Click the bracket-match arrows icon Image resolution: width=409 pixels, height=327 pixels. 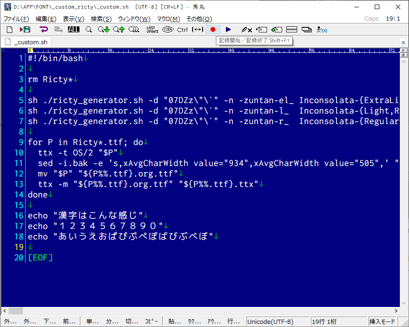click(x=198, y=30)
